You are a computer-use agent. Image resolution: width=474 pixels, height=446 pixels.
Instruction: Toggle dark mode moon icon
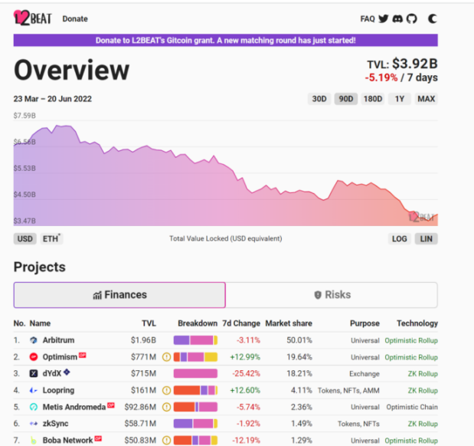coord(433,18)
